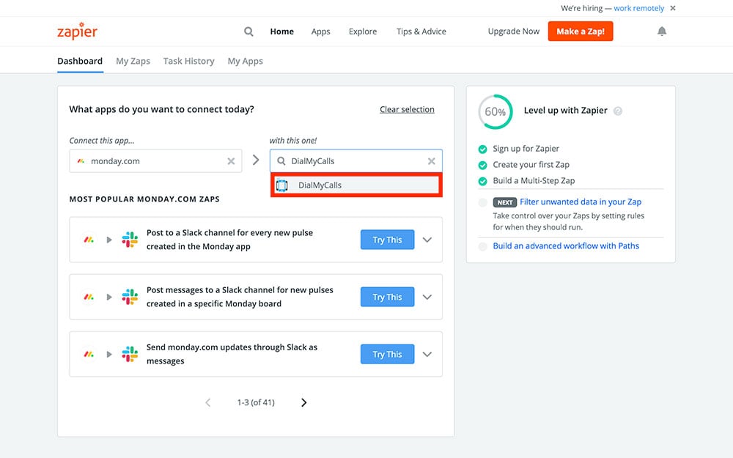Click the green Sign up for Zapier checkmark
The image size is (733, 458).
(482, 149)
